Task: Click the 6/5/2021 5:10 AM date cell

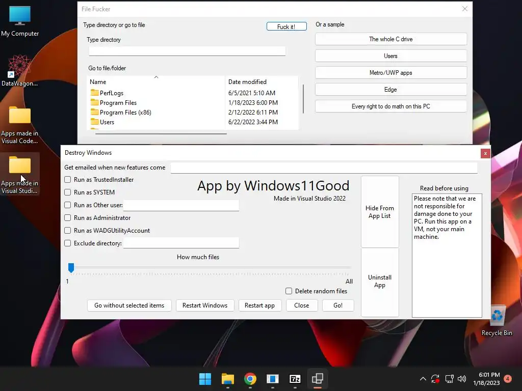Action: [x=252, y=93]
